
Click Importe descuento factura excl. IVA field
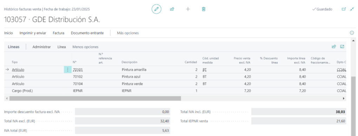122,112
